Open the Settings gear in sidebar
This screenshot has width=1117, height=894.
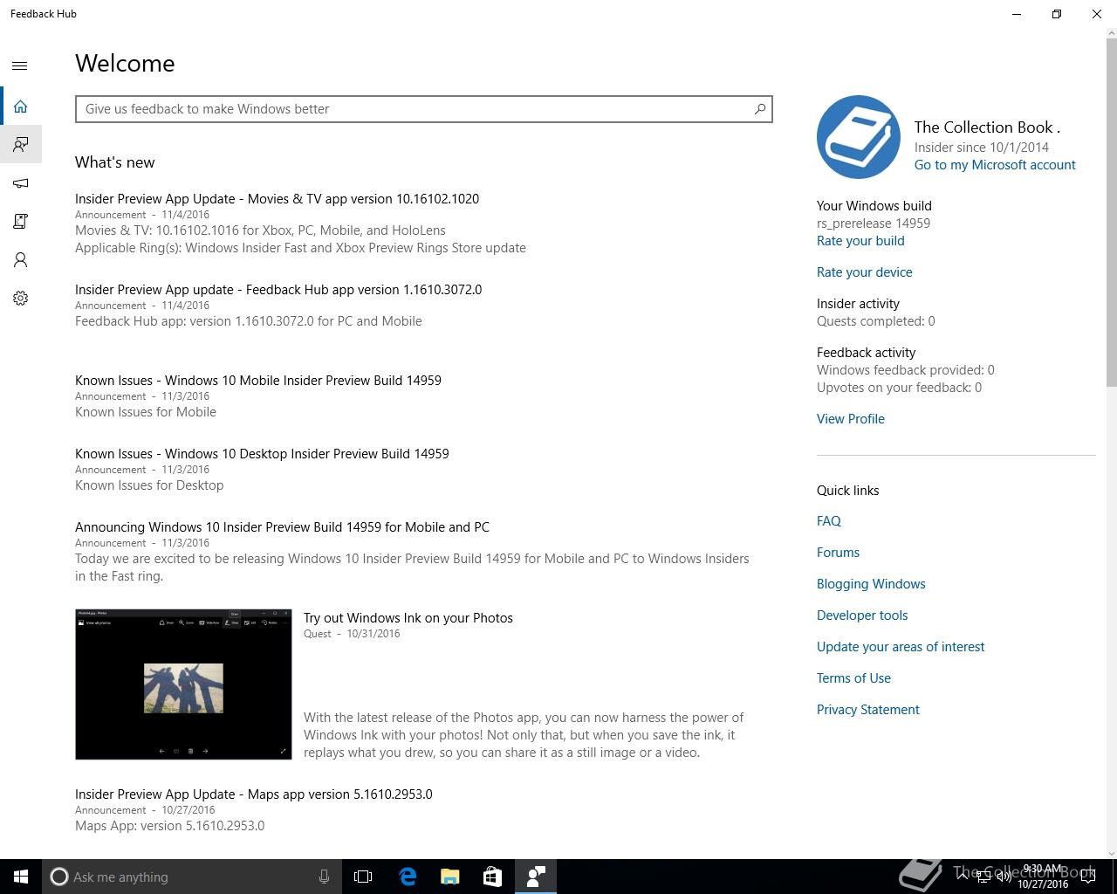pos(20,298)
